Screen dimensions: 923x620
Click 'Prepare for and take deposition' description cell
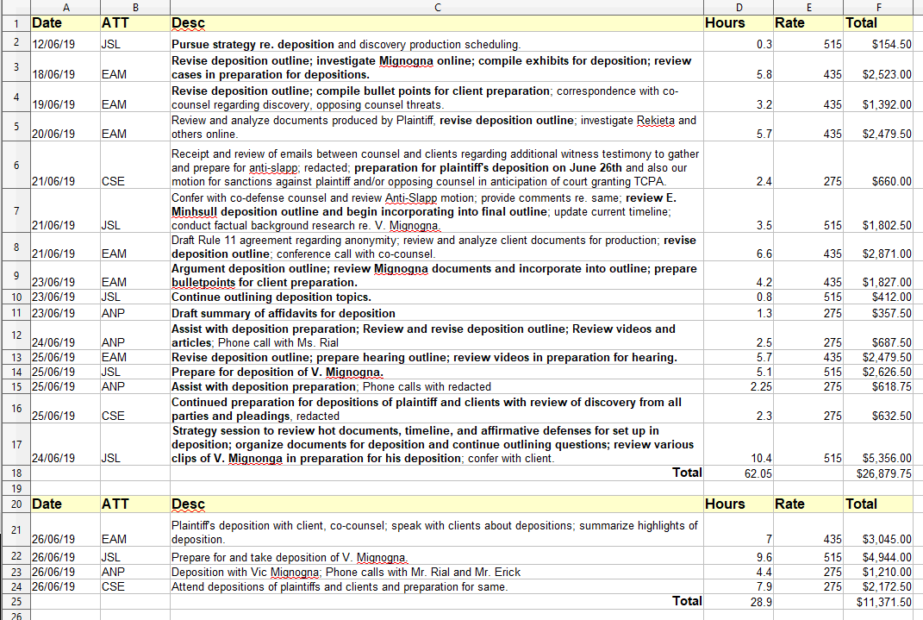[x=437, y=557]
